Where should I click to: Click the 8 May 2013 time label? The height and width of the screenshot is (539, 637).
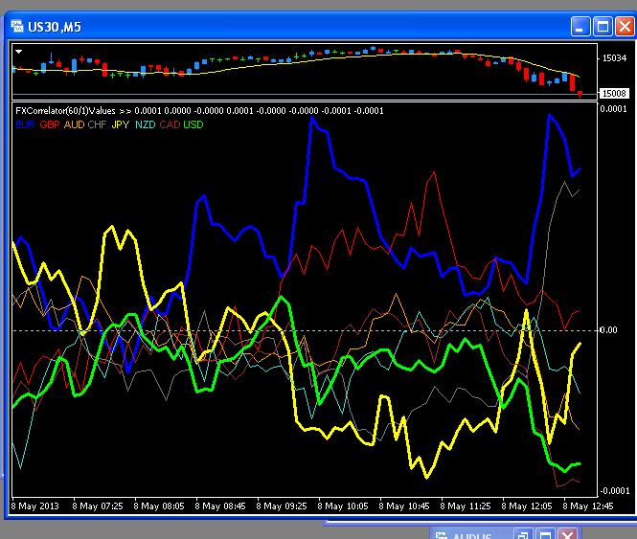pos(35,506)
